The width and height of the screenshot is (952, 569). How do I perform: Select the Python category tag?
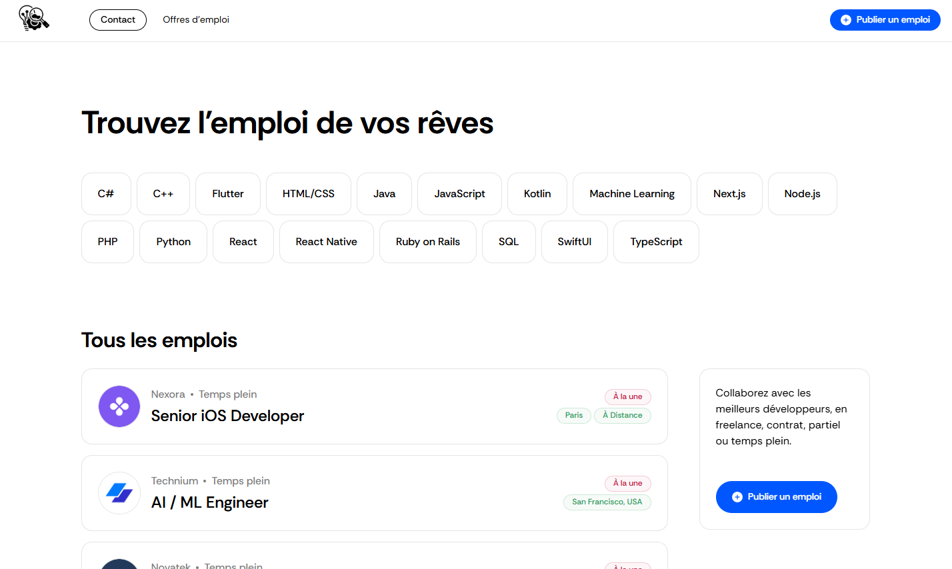coord(173,242)
